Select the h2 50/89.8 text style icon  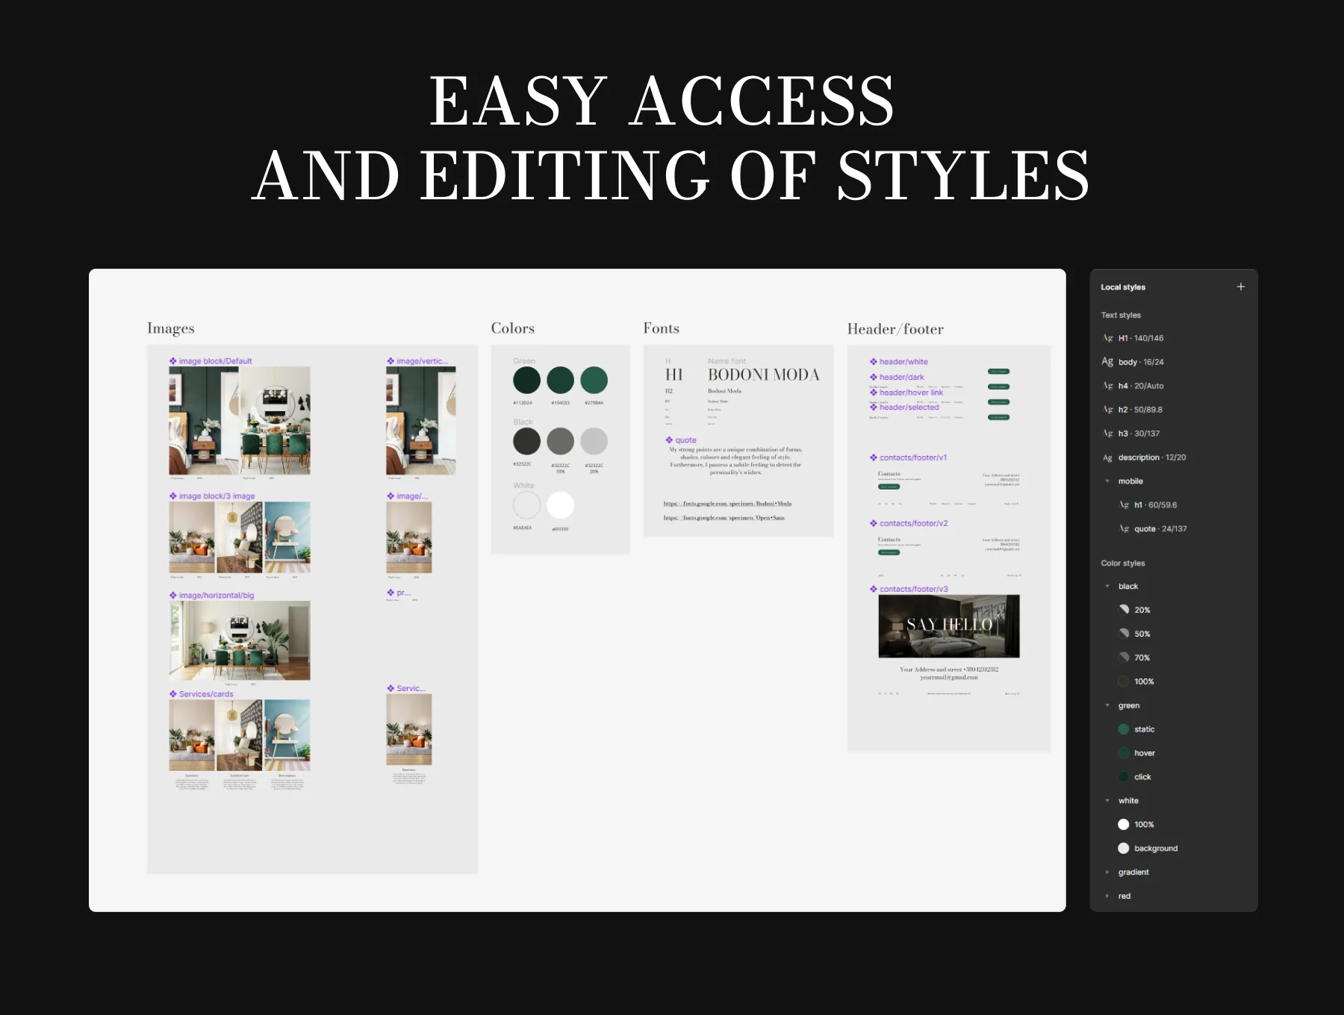(1108, 410)
